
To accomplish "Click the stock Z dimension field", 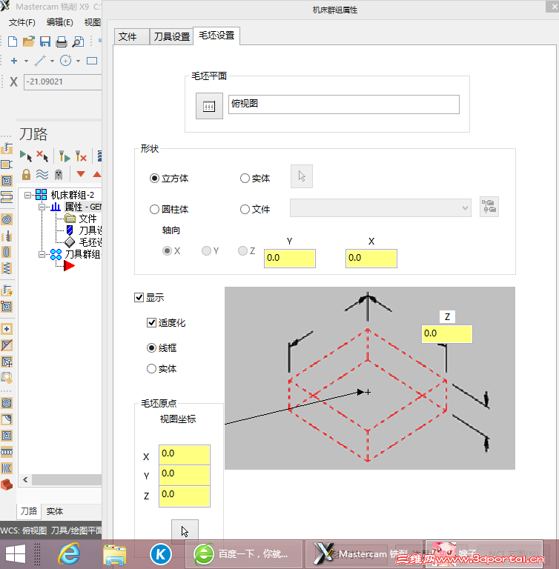I will pos(447,334).
